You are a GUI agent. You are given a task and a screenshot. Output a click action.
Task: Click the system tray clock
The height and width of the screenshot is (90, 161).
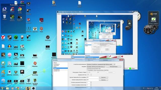[x=156, y=88]
